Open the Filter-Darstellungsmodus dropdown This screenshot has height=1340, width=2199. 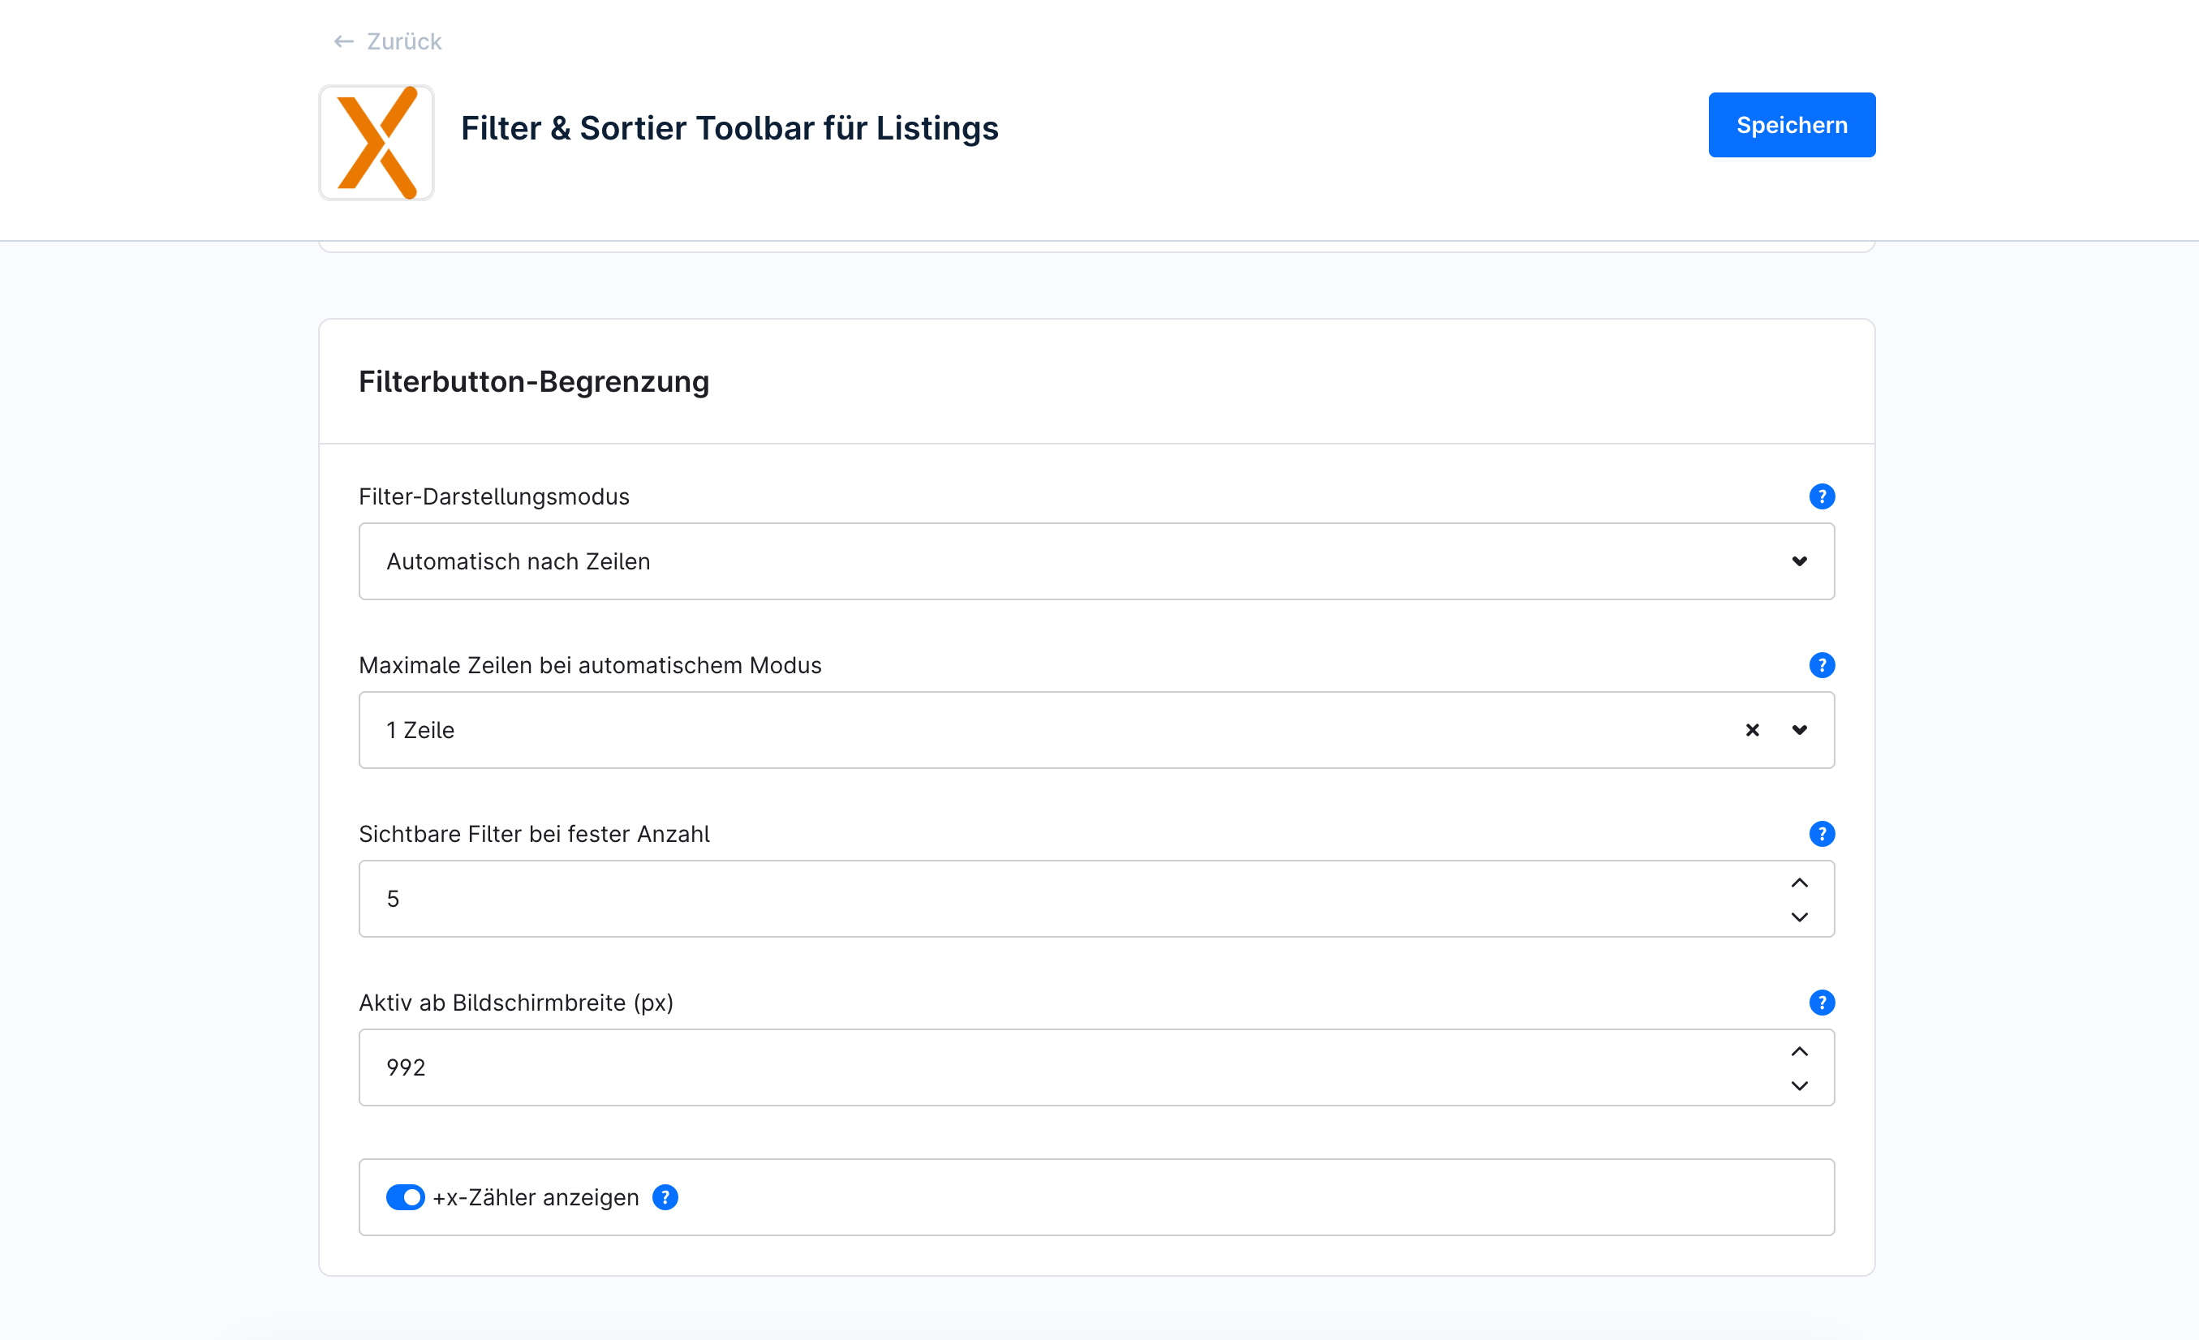pos(1096,561)
